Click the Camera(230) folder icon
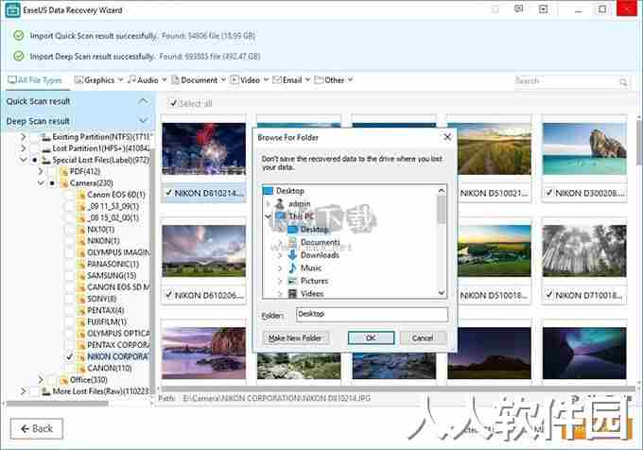643x450 pixels. click(x=64, y=182)
